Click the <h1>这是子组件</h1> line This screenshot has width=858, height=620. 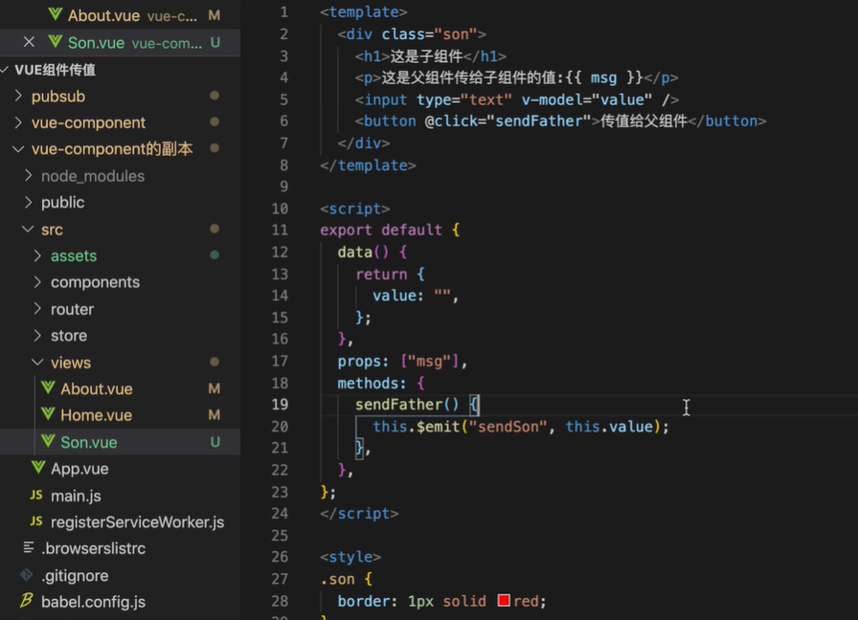tap(430, 56)
